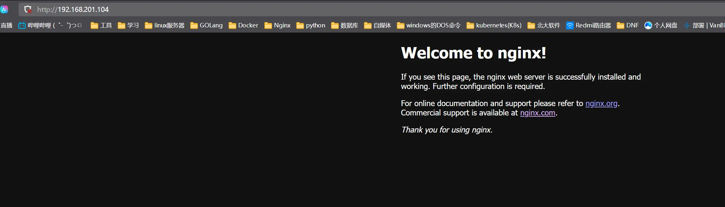Expand the 数据库 bookmark folder
725x207 pixels.
click(x=345, y=25)
